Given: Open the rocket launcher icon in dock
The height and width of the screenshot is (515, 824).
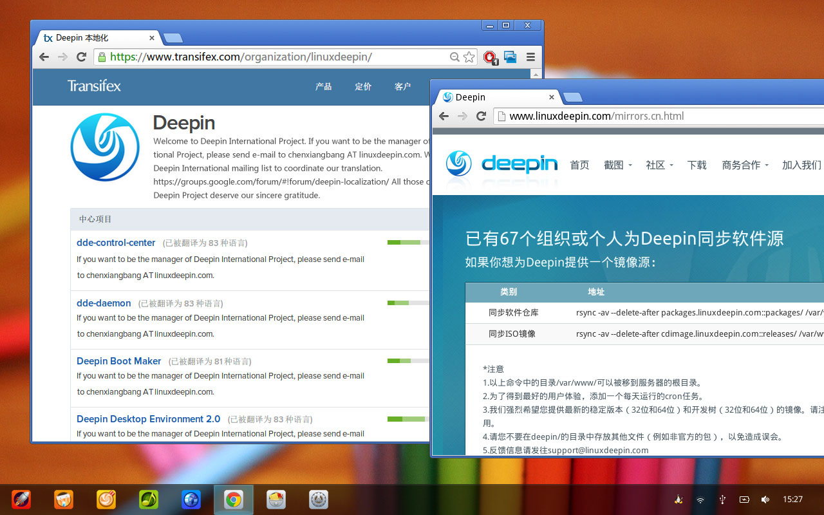Looking at the screenshot, I should coord(21,499).
